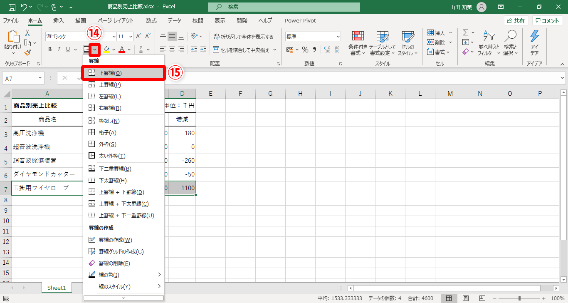568x303 pixels.
Task: Open the fill color dropdown arrow
Action: tap(114, 50)
